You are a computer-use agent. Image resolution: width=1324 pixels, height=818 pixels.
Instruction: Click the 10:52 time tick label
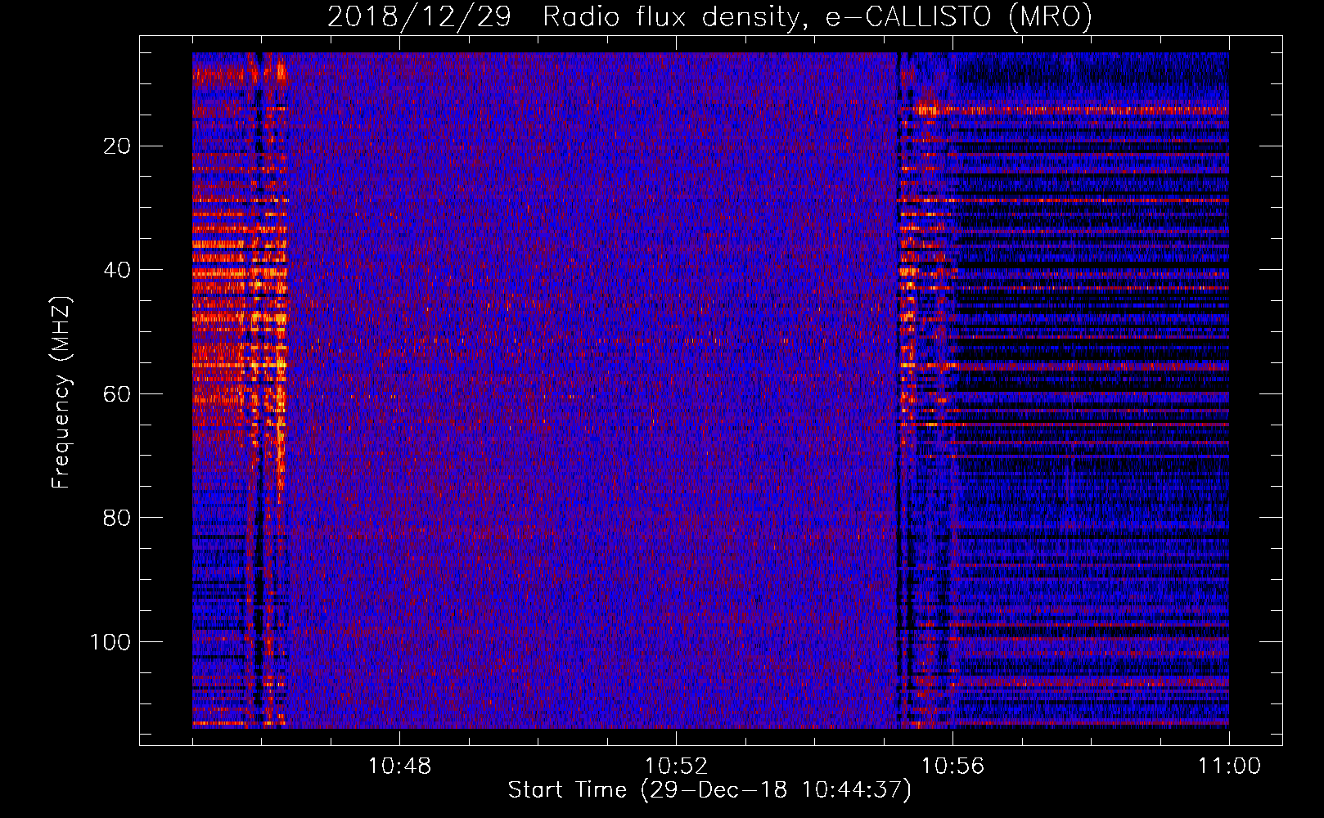pos(676,766)
